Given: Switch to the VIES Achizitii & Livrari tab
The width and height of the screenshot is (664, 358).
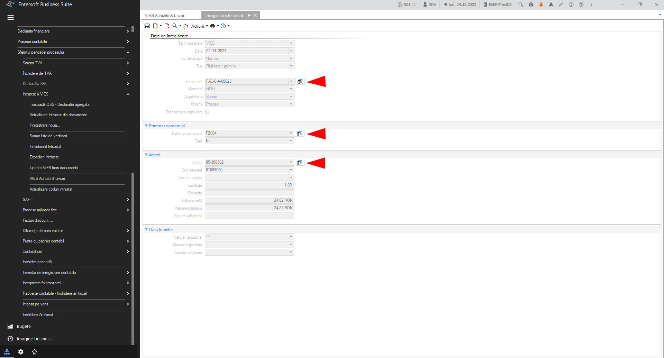Looking at the screenshot, I should (165, 16).
